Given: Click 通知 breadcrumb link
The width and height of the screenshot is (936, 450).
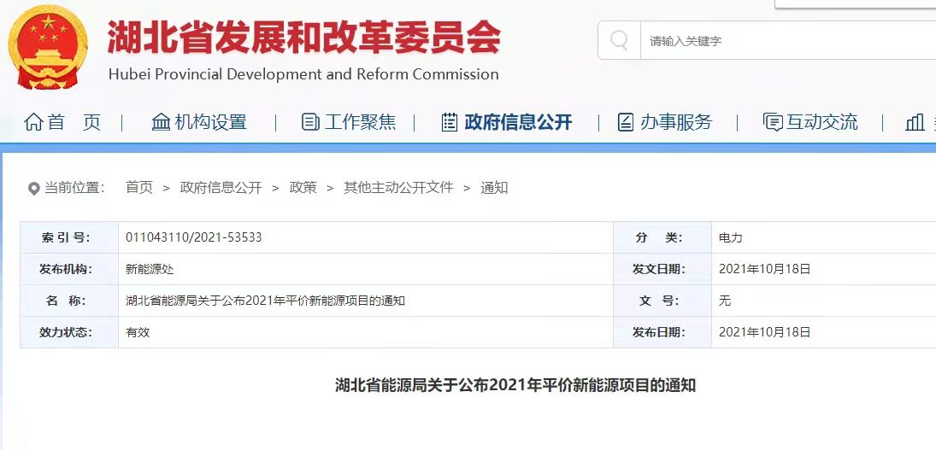Looking at the screenshot, I should pos(494,187).
